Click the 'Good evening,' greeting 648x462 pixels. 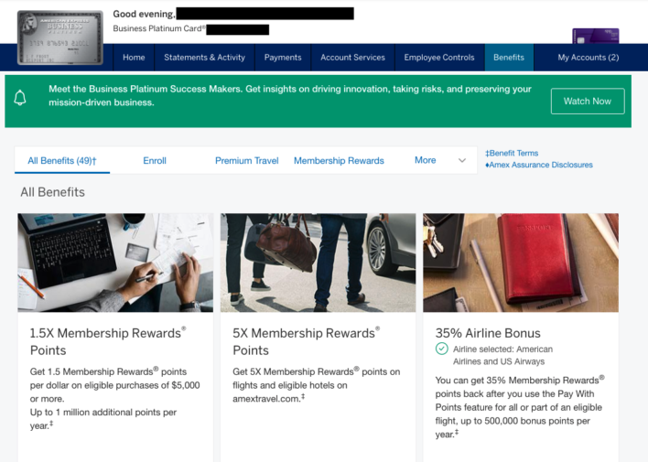point(145,14)
